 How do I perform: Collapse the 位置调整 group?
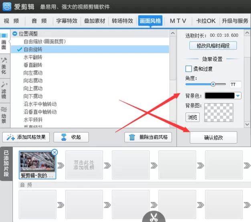[x=15, y=34]
